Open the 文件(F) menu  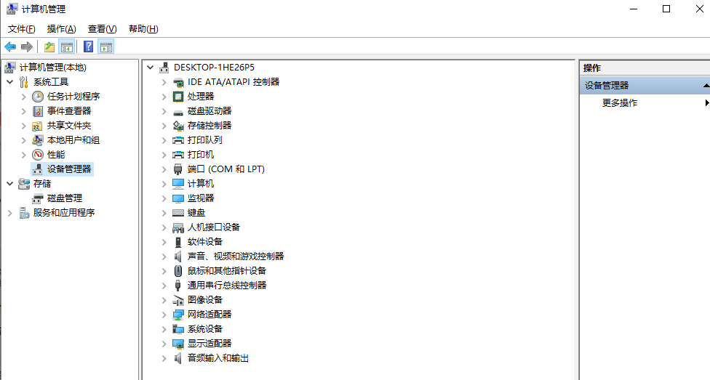[x=21, y=29]
